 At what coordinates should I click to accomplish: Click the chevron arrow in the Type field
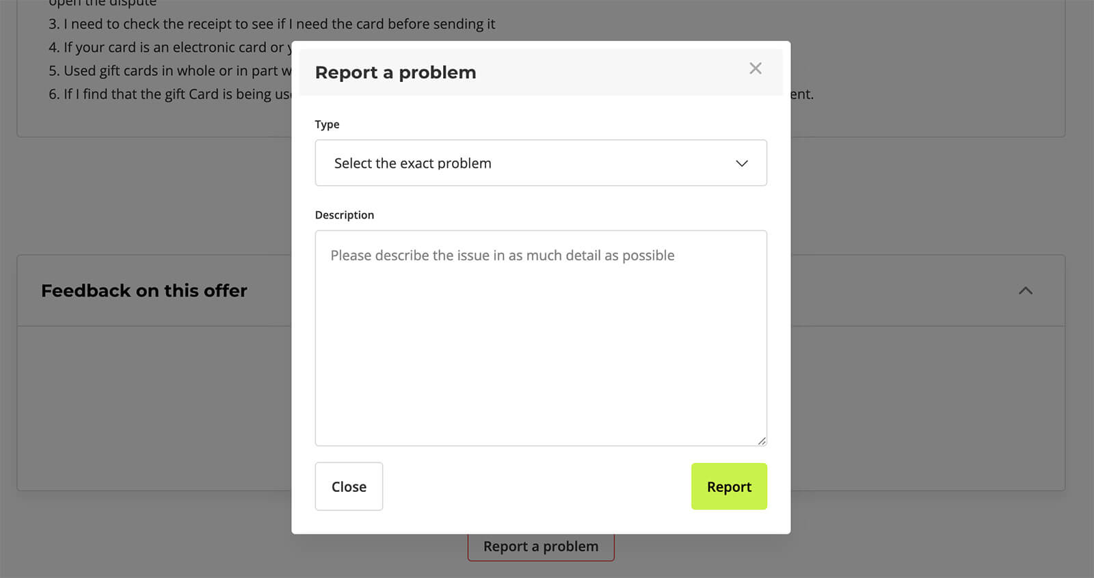tap(741, 163)
